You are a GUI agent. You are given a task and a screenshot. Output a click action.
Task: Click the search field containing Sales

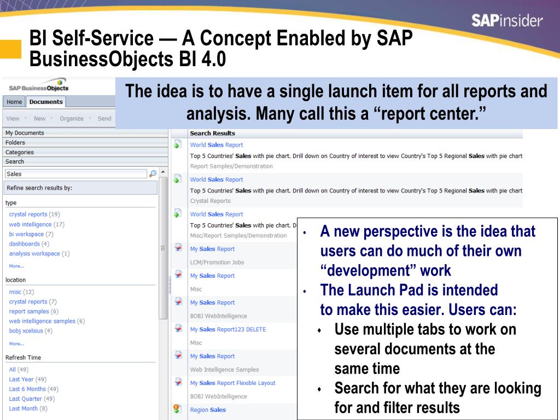[x=75, y=174]
